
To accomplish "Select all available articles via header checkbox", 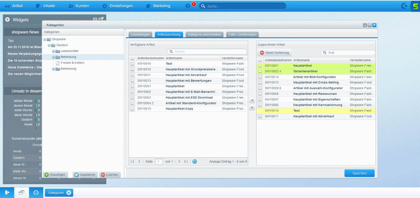I will click(132, 58).
